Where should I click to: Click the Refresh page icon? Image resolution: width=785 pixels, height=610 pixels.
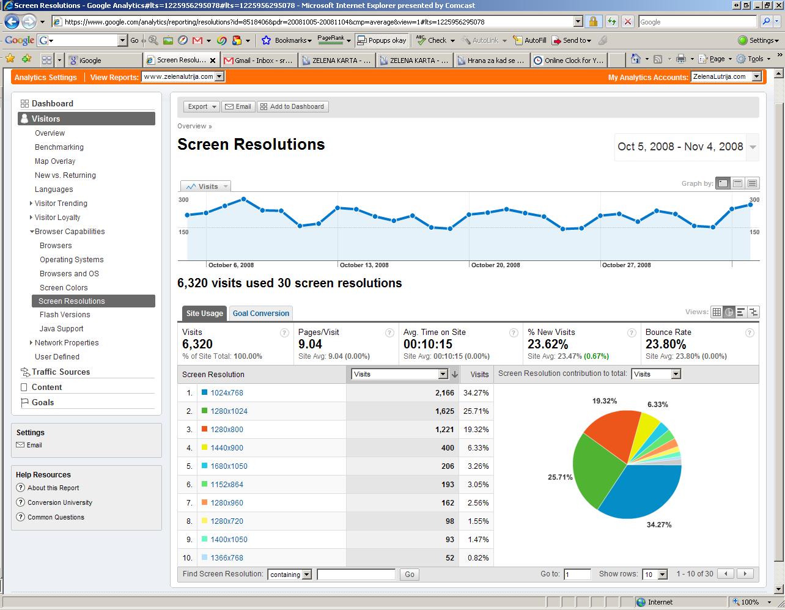tap(611, 21)
